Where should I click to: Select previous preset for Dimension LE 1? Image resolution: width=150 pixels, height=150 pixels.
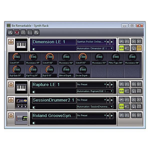pyautogui.click(x=108, y=42)
